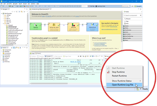The image size is (157, 106).
Task: Open the Run menu
Action: (x=29, y=4)
